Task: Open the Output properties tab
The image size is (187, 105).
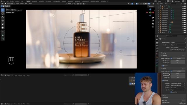Action: 157,45
